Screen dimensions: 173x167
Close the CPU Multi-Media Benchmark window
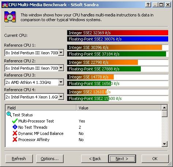click(x=168, y=5)
